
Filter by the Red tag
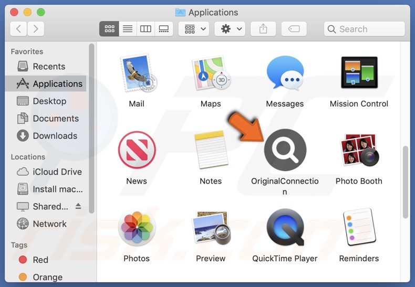tap(46, 260)
